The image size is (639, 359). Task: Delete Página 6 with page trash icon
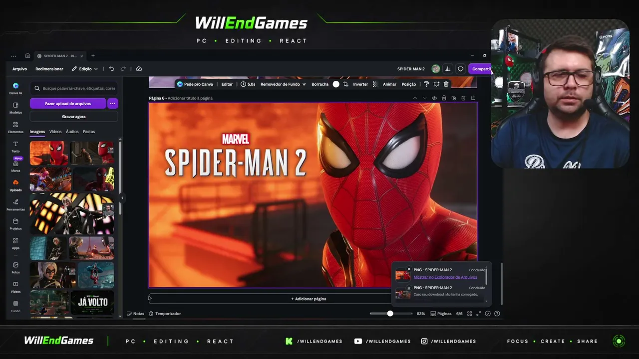[463, 98]
